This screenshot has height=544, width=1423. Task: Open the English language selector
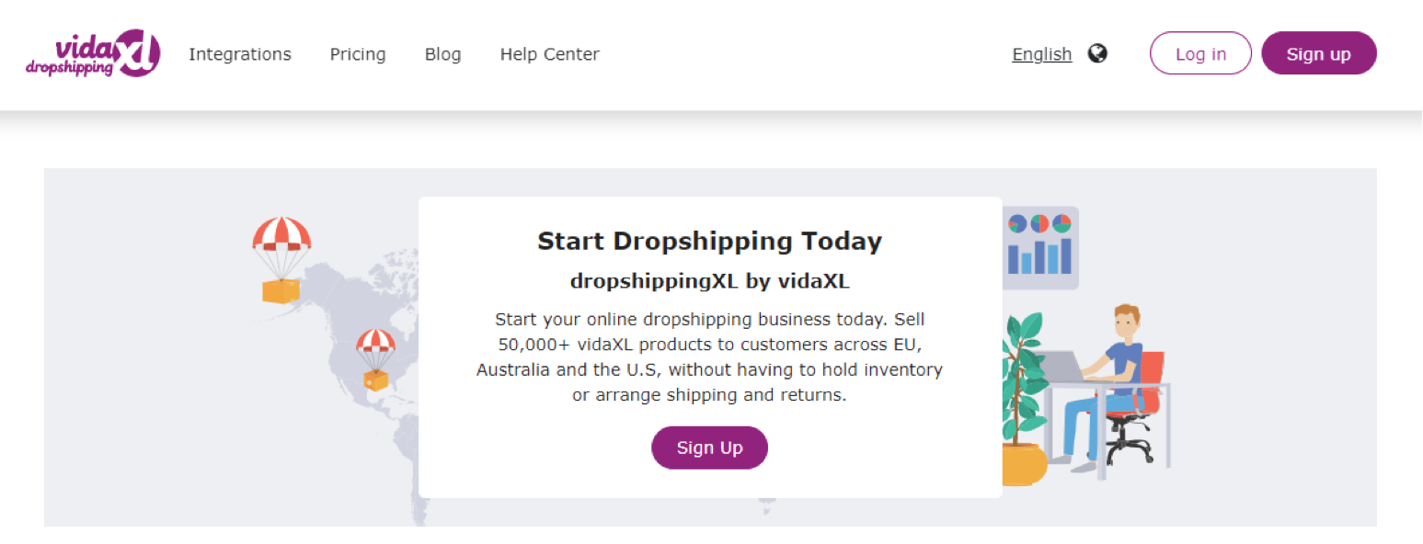point(1041,54)
